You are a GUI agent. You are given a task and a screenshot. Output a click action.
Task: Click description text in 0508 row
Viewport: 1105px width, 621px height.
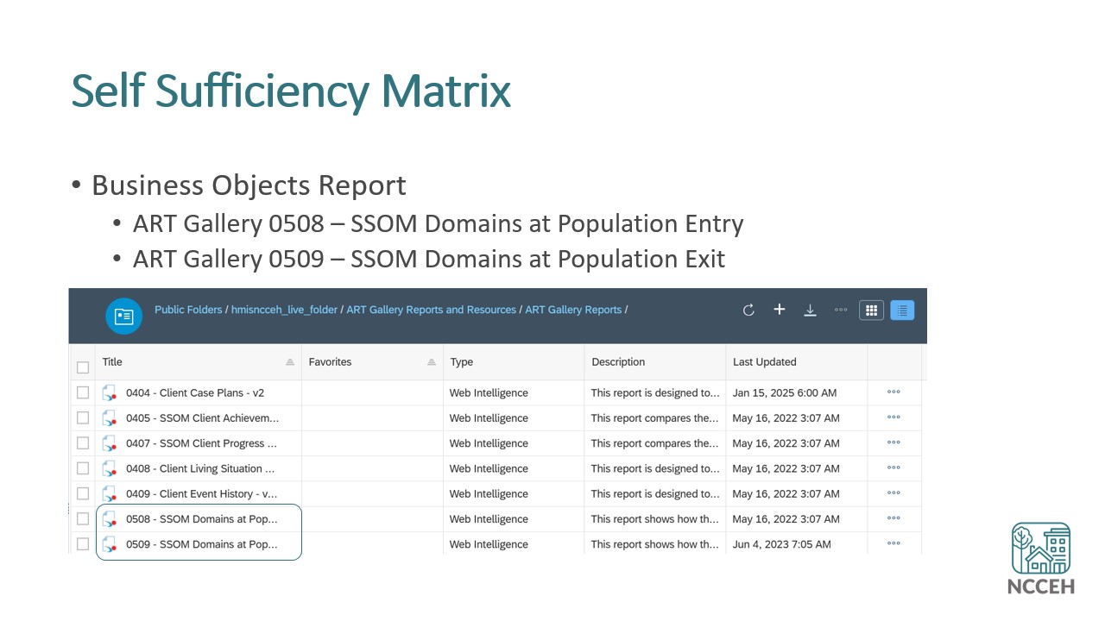tap(655, 519)
